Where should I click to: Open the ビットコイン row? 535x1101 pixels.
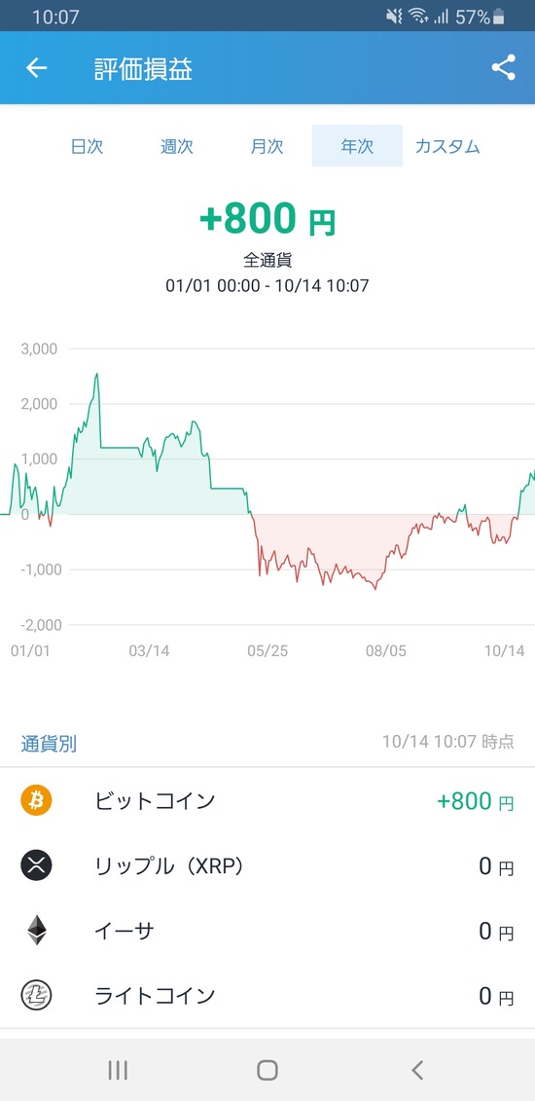(267, 800)
